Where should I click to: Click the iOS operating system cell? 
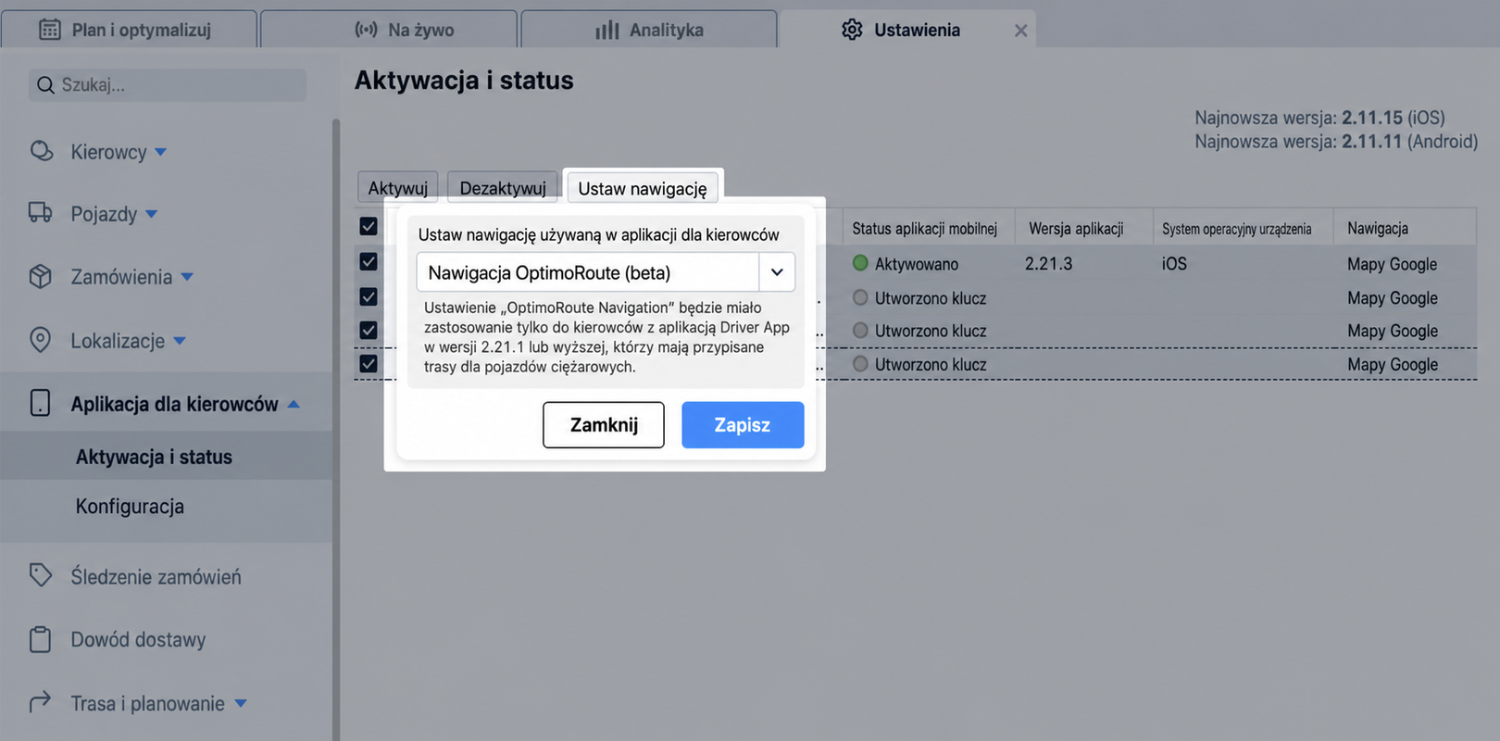1174,264
